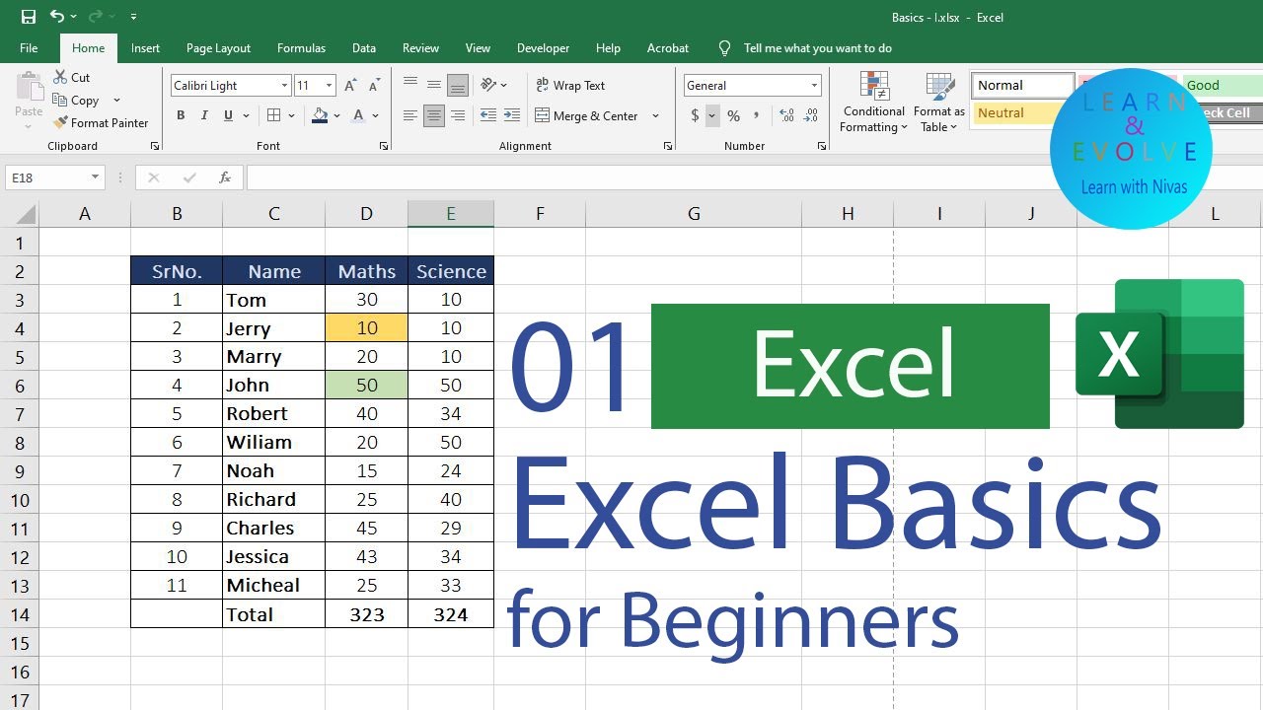This screenshot has height=710, width=1263.
Task: Toggle Bottom Align
Action: [x=458, y=86]
